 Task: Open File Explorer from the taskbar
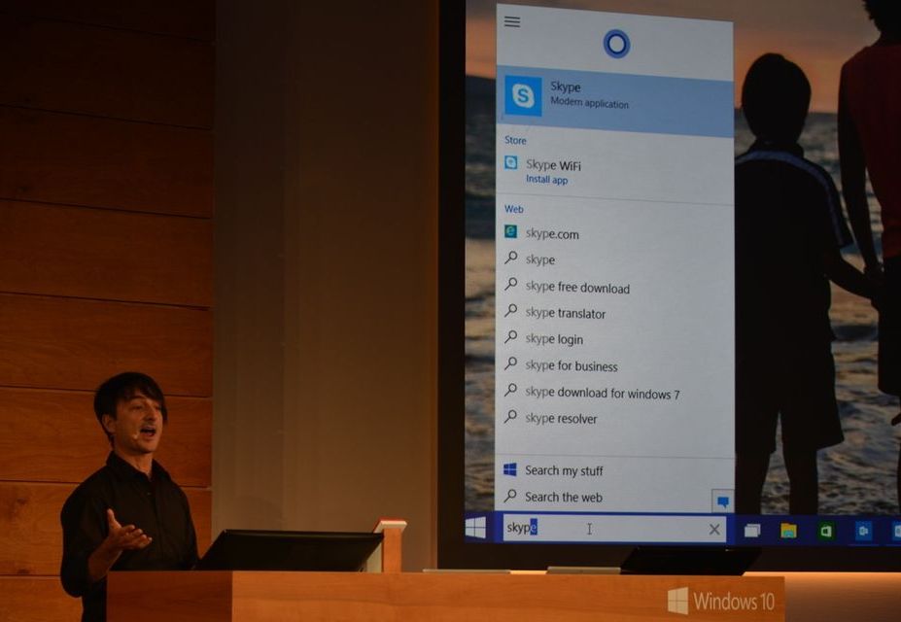(788, 531)
